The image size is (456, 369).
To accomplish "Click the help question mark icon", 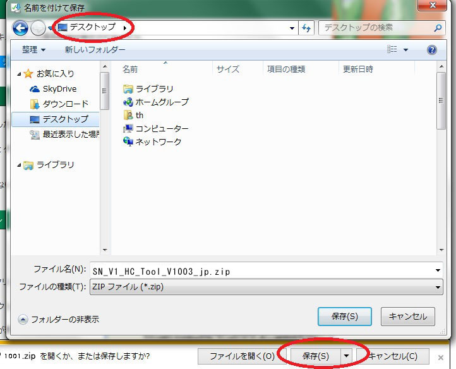I will 432,50.
